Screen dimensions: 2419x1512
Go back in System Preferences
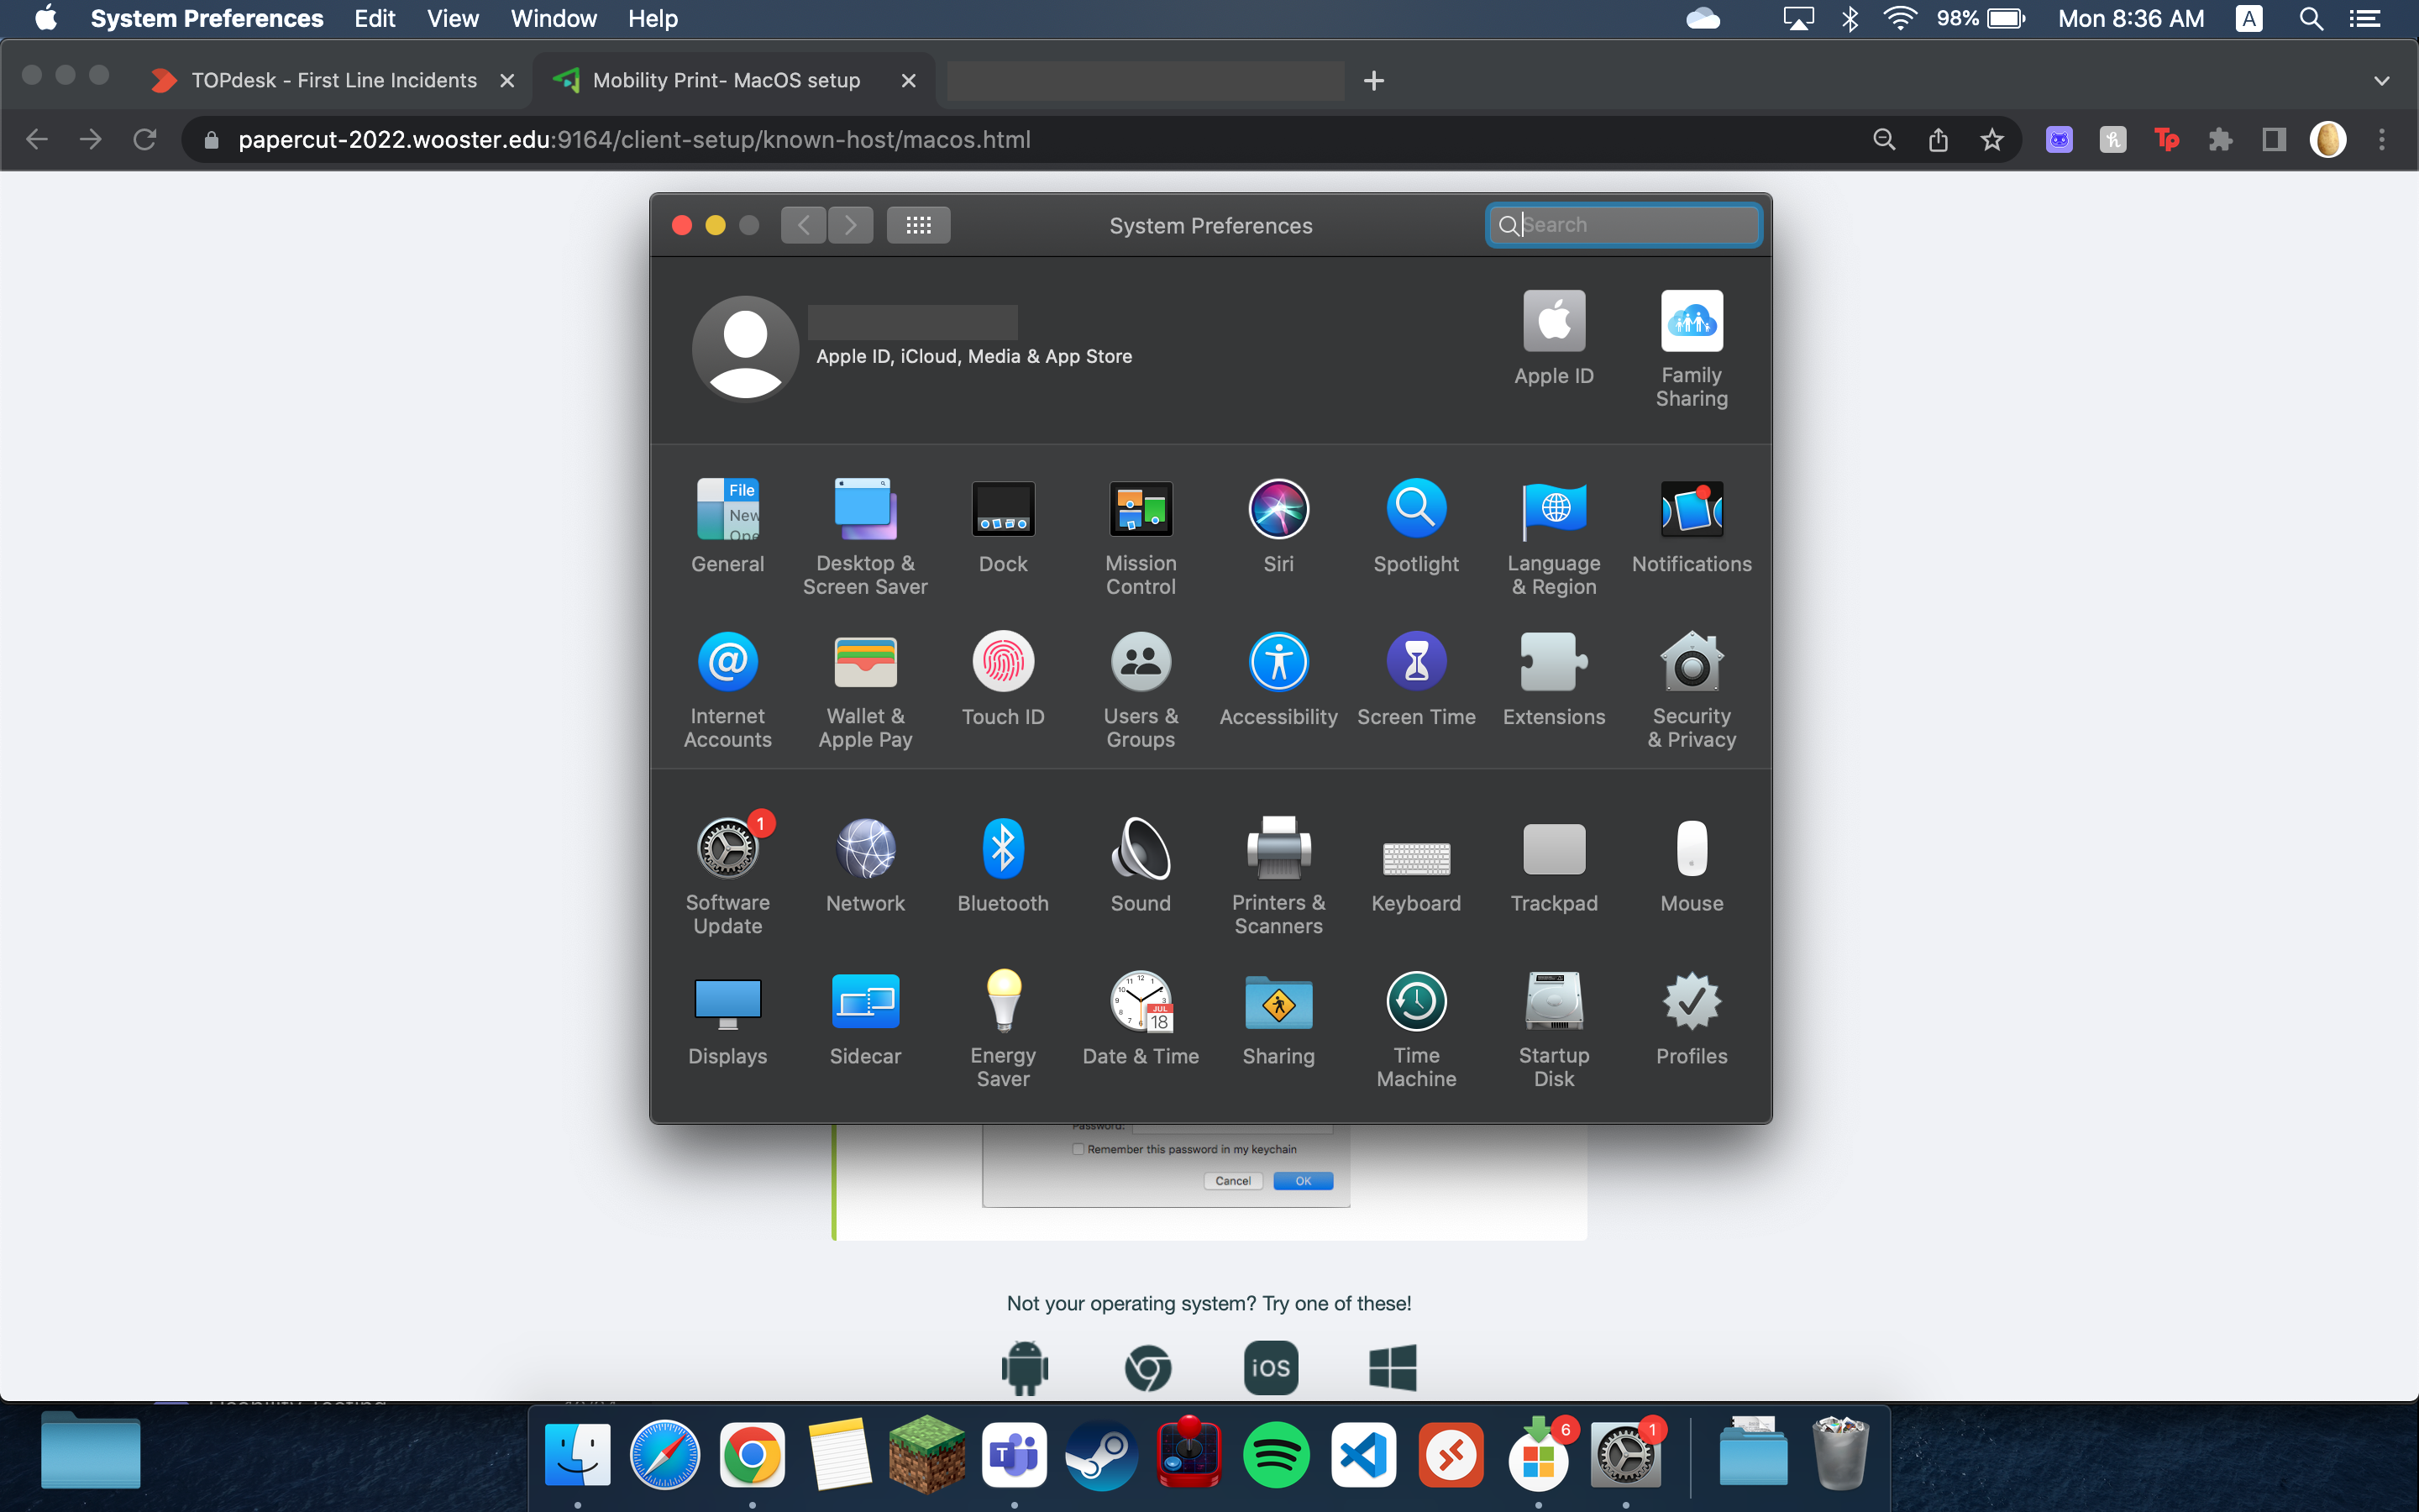pos(803,225)
